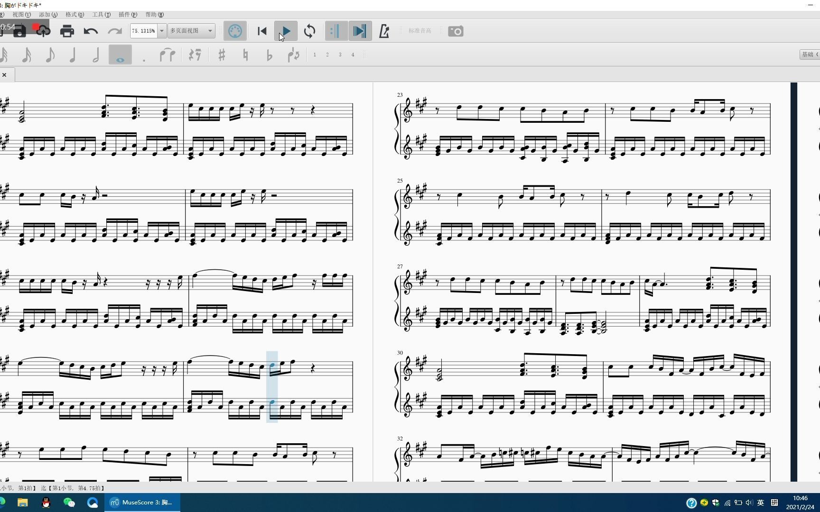Select voice 3
Viewport: 820px width, 512px height.
(340, 55)
